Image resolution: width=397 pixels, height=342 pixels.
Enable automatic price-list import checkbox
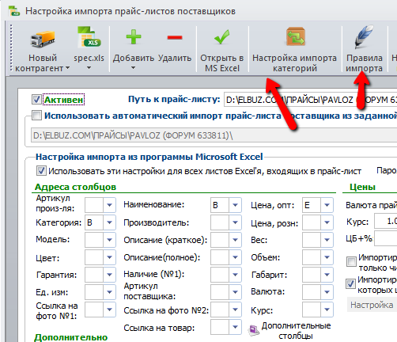click(36, 116)
